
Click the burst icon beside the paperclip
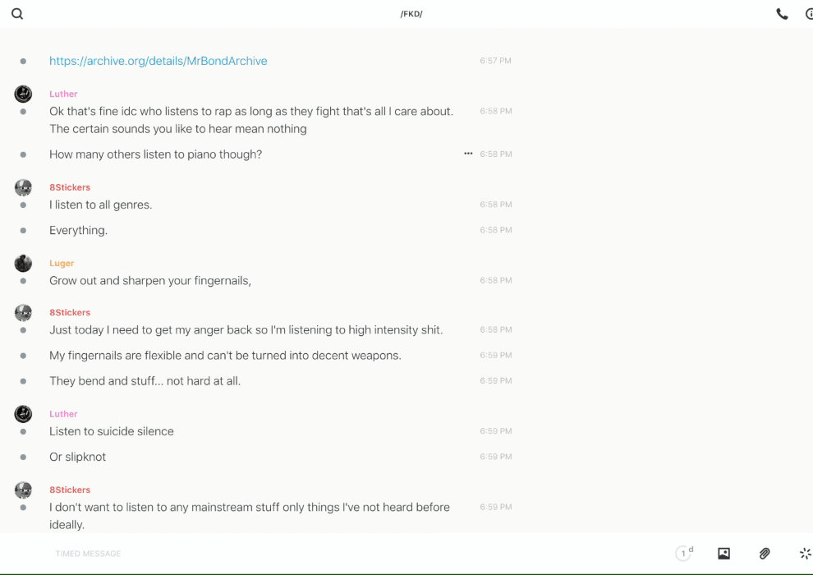pos(805,554)
